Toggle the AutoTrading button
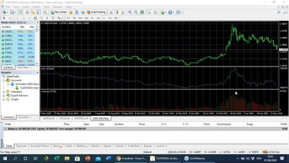289x163 pixels. [96, 12]
